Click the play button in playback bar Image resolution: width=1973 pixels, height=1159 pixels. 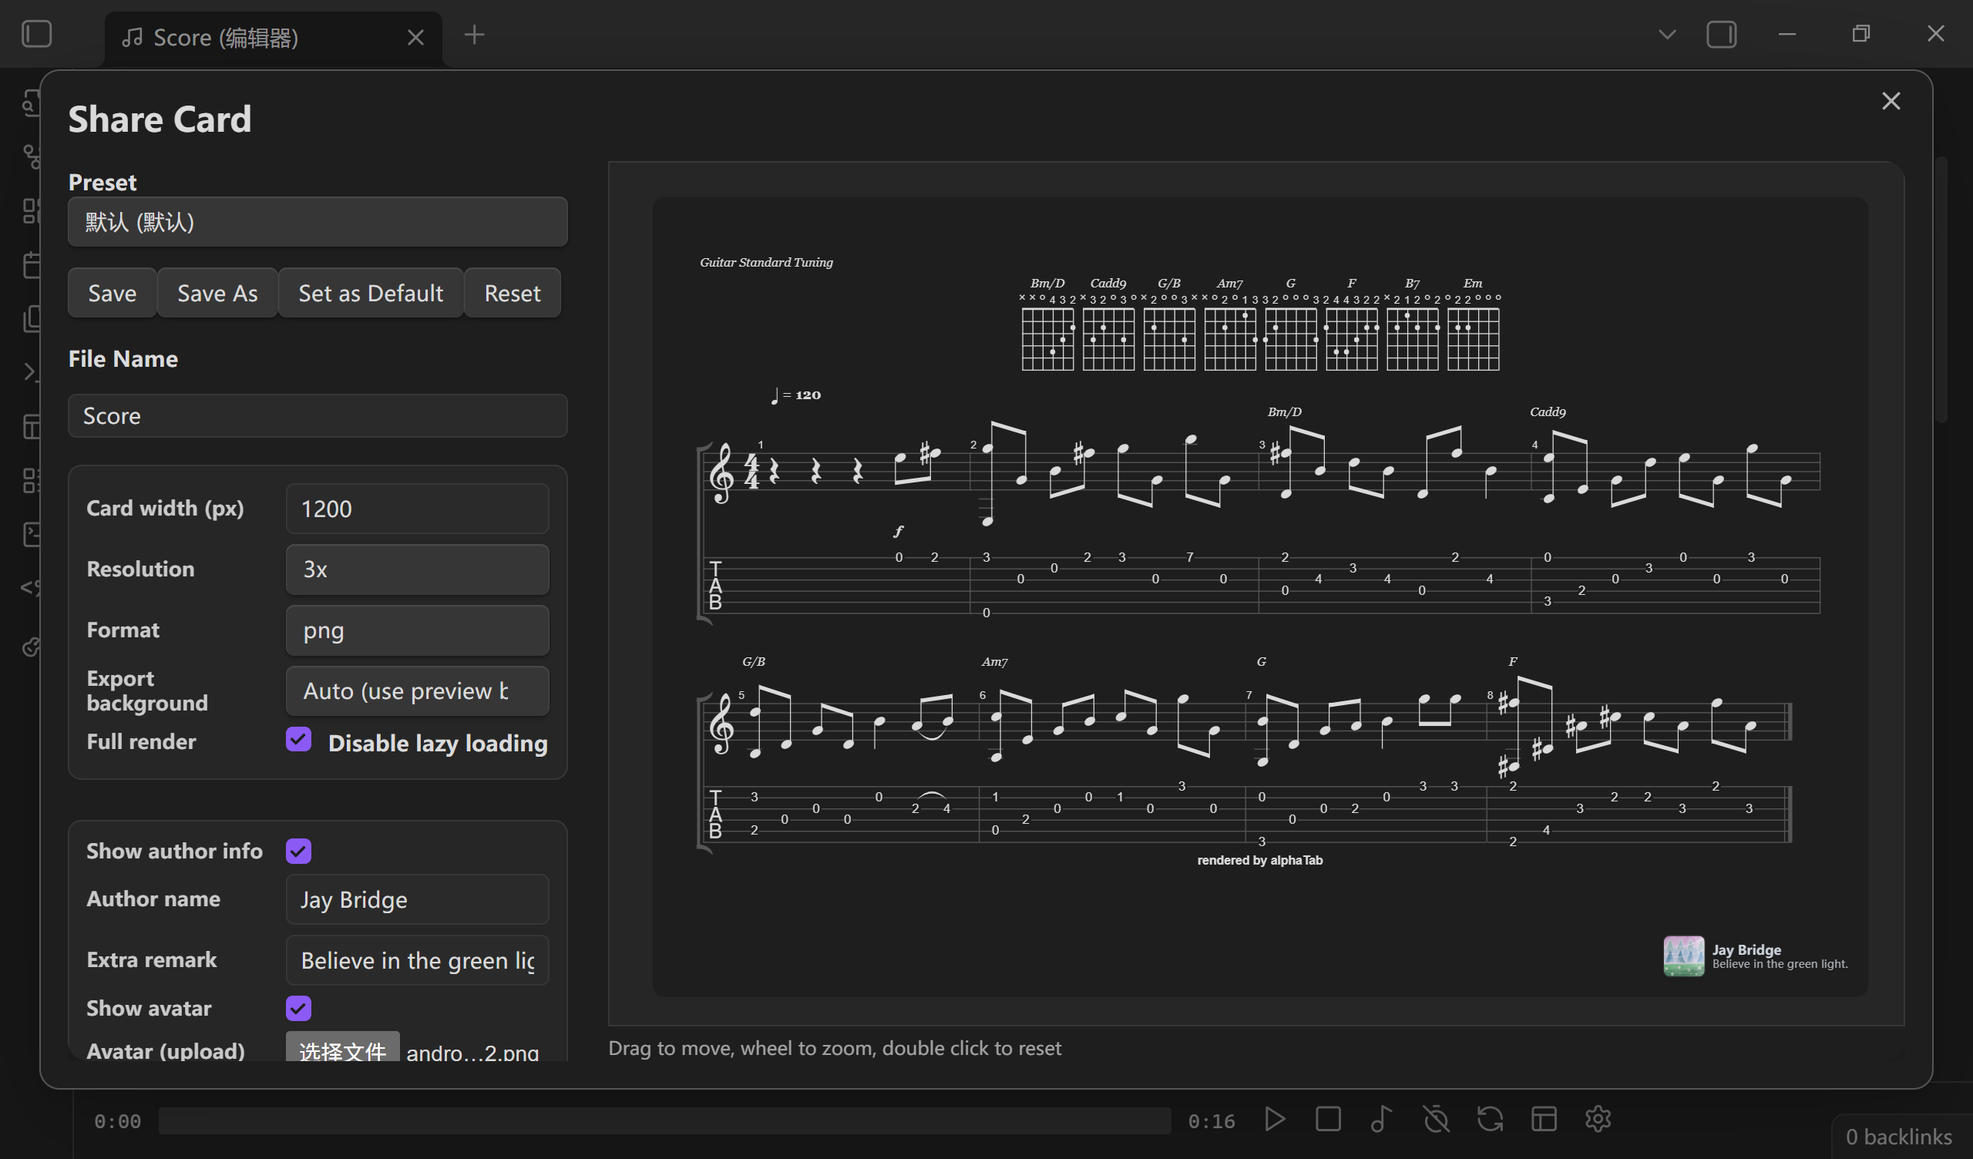point(1275,1119)
